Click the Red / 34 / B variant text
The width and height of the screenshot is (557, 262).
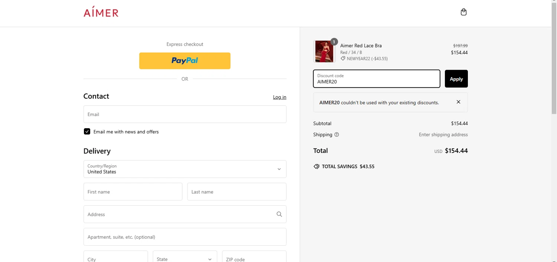click(x=351, y=52)
